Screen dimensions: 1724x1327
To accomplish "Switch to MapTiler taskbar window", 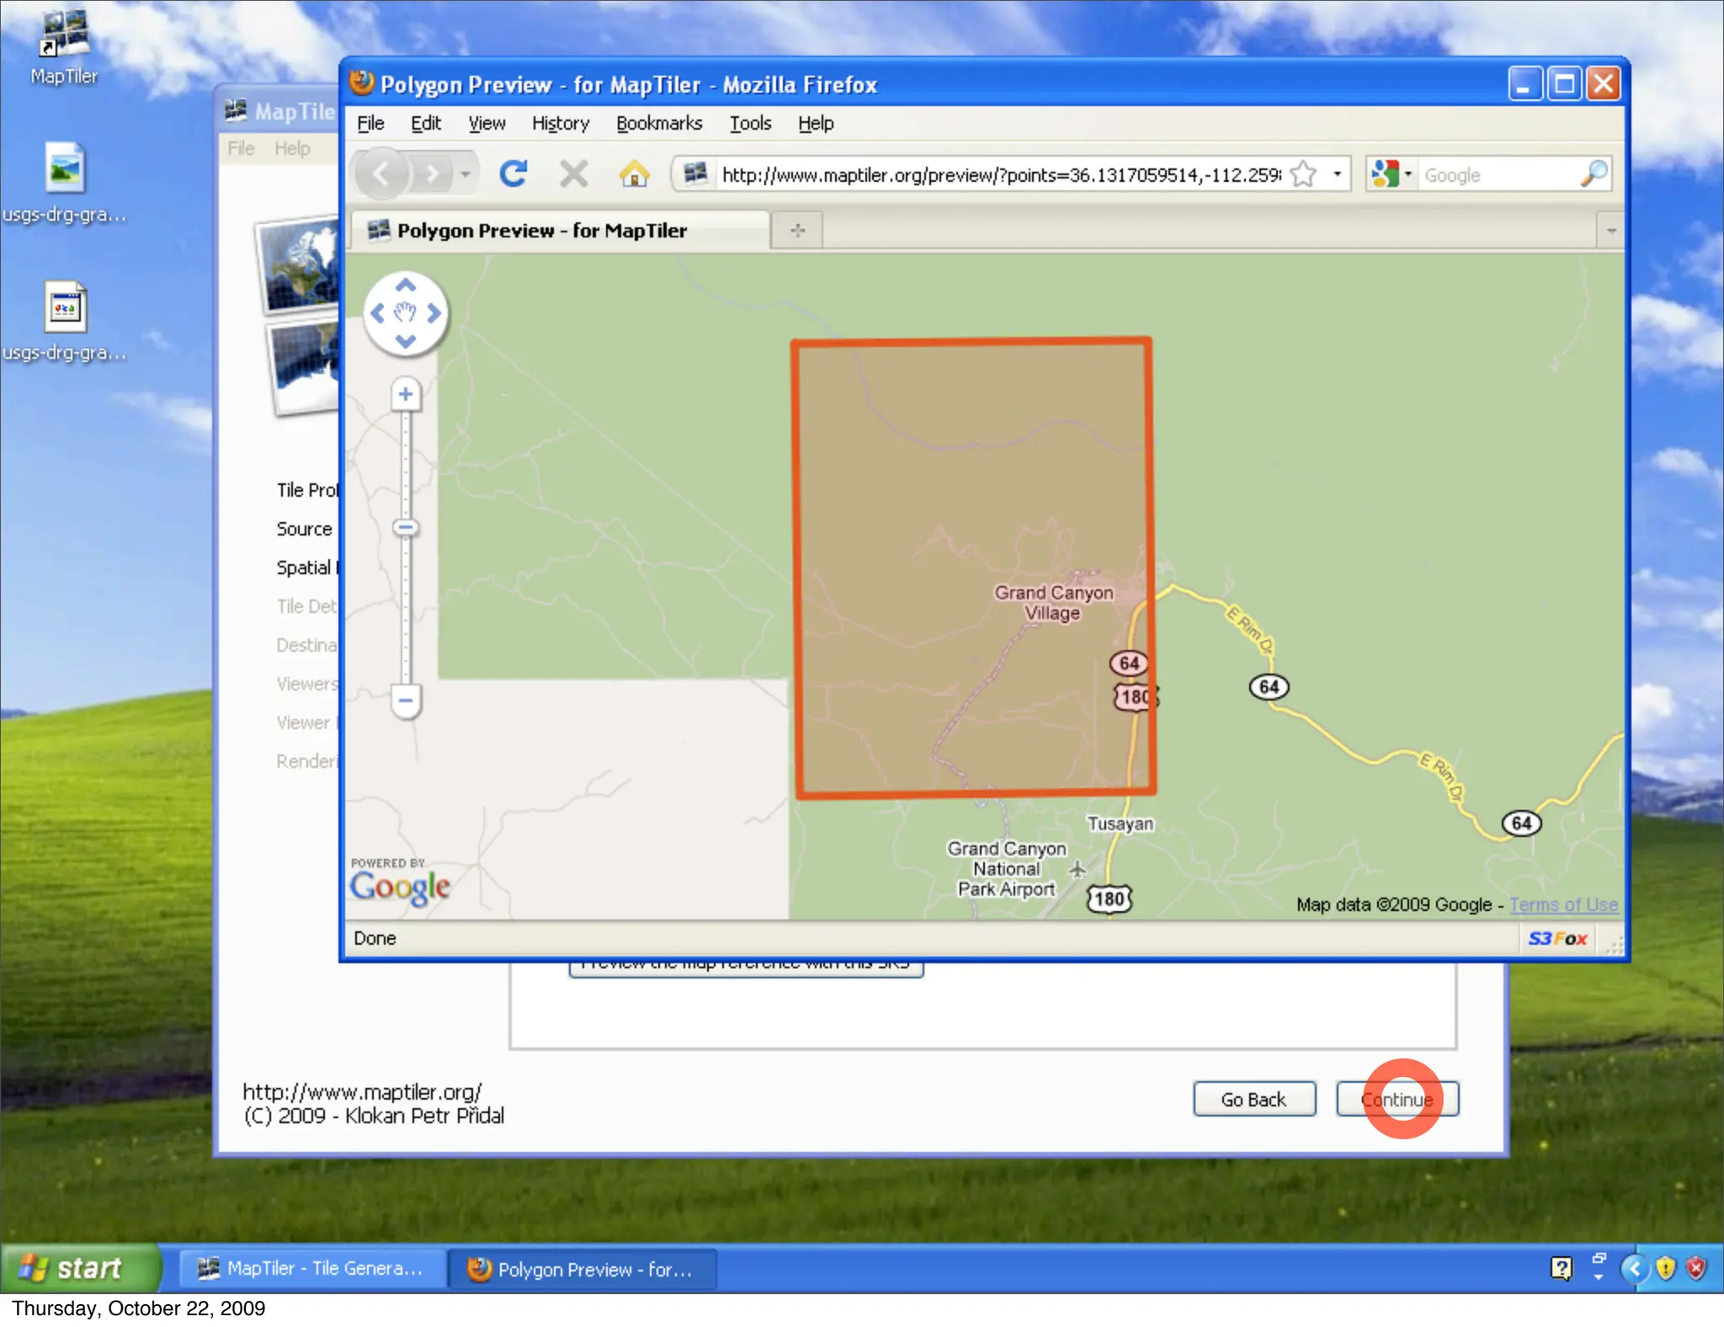I will [x=311, y=1268].
